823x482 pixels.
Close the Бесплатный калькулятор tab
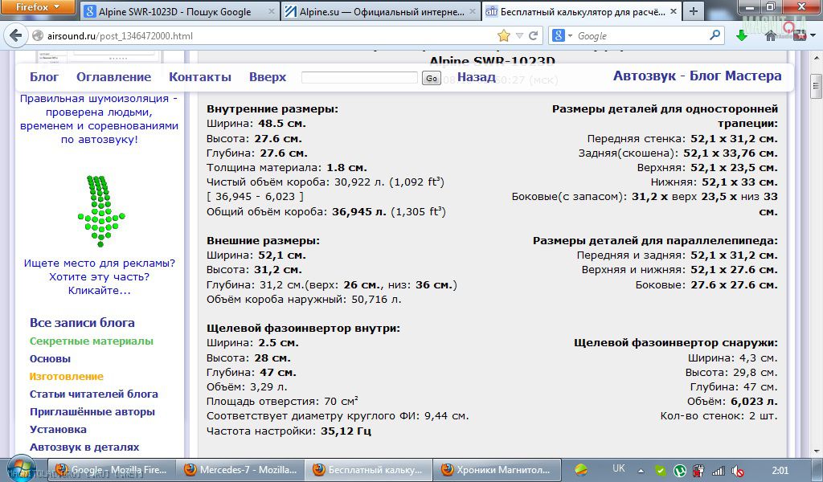(x=674, y=11)
